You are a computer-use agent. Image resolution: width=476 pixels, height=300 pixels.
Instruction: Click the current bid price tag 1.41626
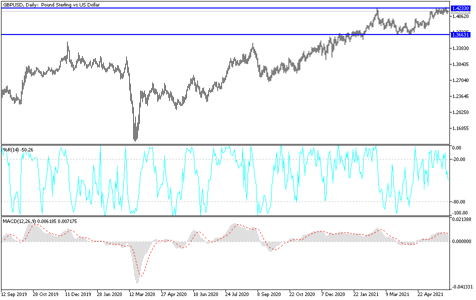(x=461, y=12)
